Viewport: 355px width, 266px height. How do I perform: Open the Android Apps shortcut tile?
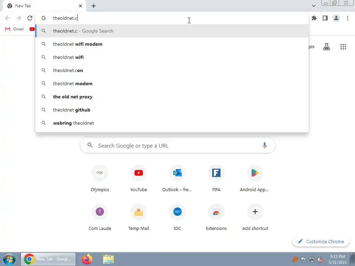(x=255, y=179)
